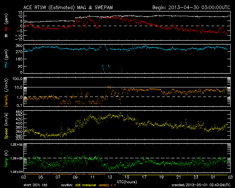Click the 09 hour tick on time axis

[75, 177]
